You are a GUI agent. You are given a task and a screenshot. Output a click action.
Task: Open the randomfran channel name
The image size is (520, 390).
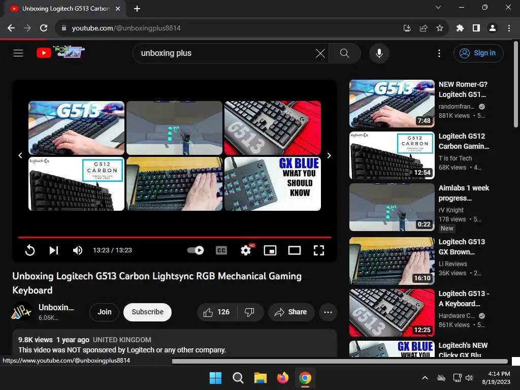(x=457, y=107)
